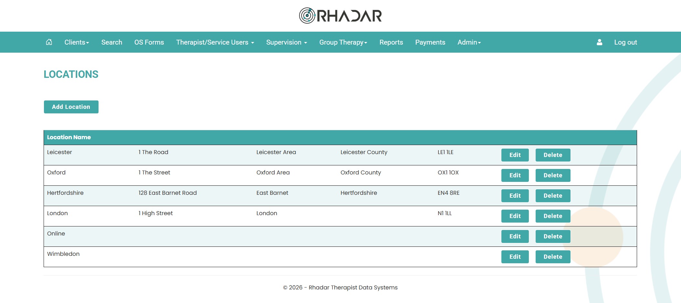Viewport: 681px width, 303px height.
Task: Select postcode N1 1LL
Action: (x=445, y=213)
